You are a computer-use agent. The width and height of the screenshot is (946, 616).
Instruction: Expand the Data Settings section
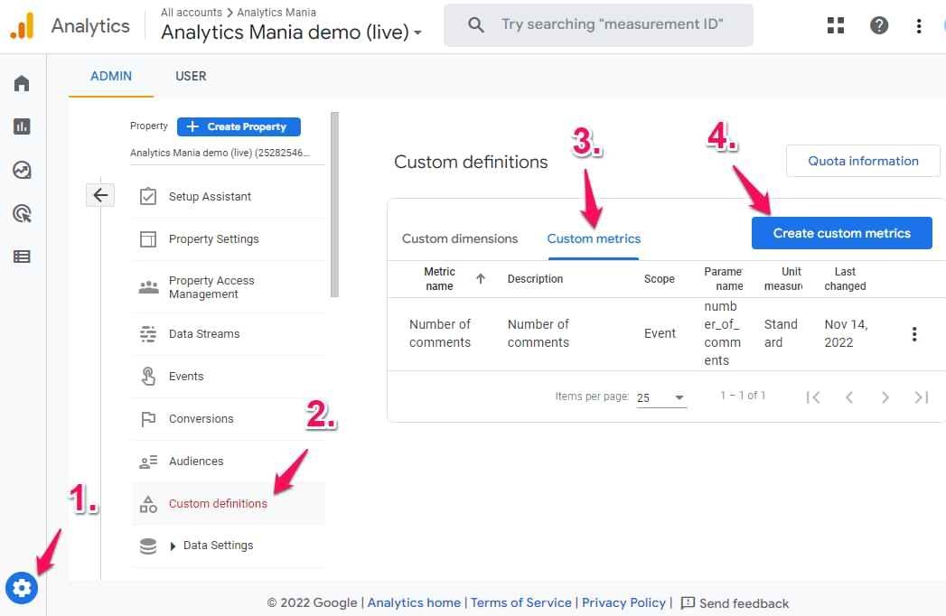point(173,546)
